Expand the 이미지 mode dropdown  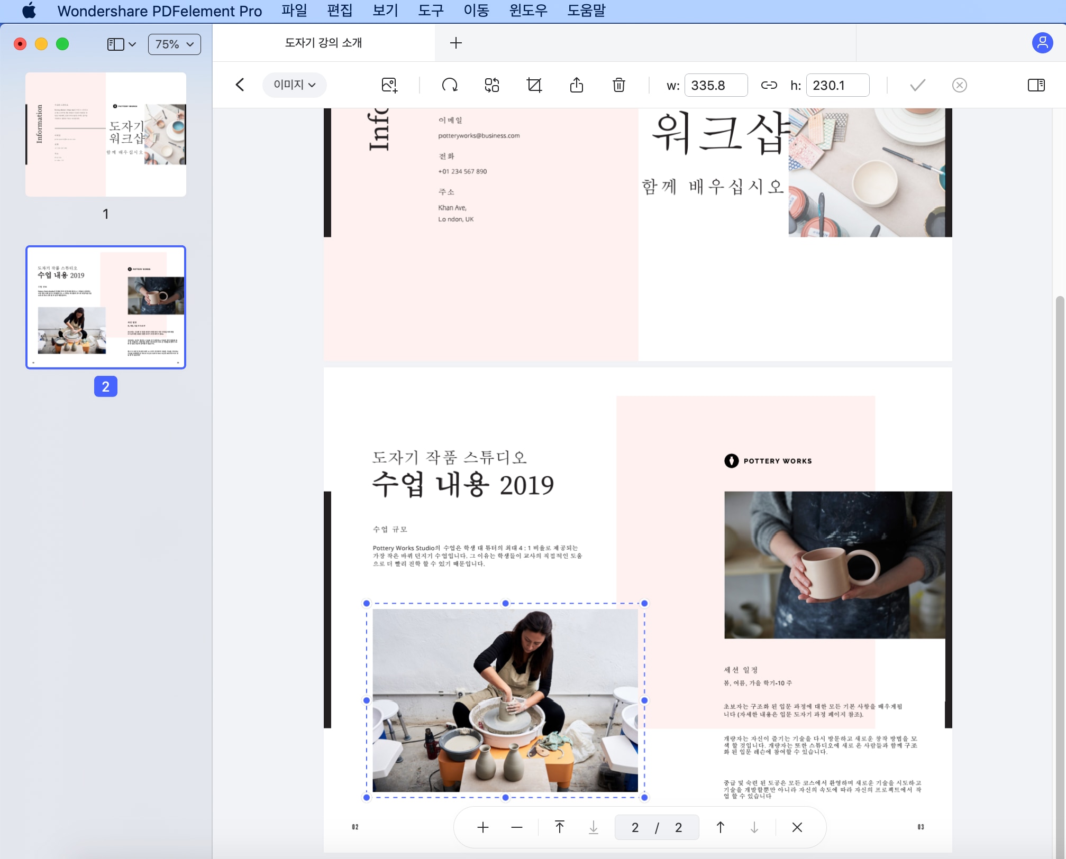click(294, 85)
